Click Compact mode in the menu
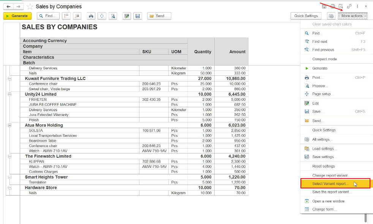The image size is (373, 224). click(324, 59)
